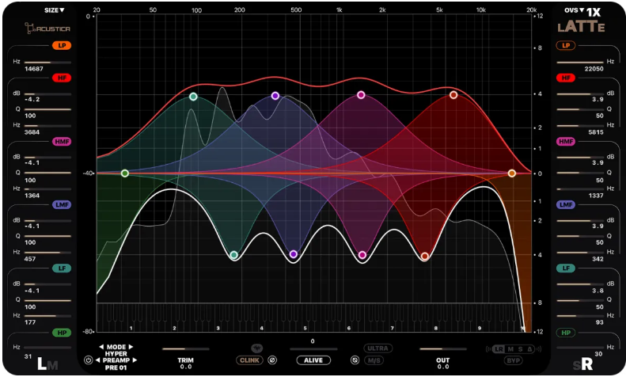626x377 pixels.
Task: Toggle the left HP band
Action: [x=62, y=333]
